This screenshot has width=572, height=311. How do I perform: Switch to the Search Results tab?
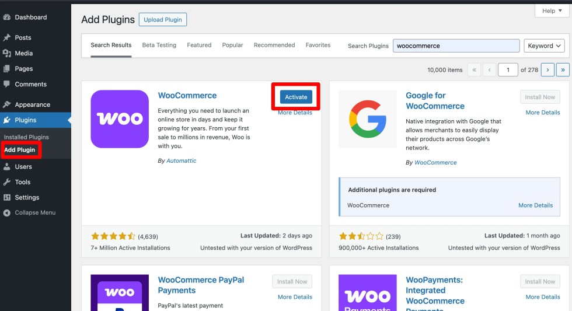[x=111, y=45]
